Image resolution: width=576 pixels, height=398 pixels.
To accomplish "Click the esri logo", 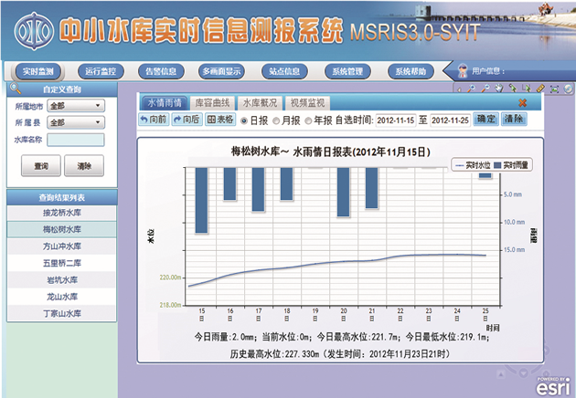I will point(553,386).
